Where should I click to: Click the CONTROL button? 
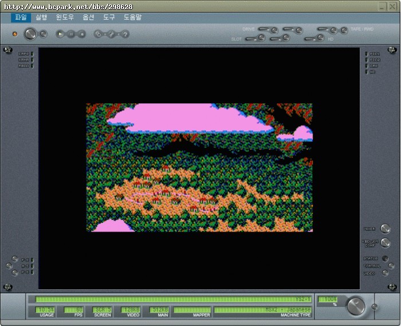click(x=391, y=266)
